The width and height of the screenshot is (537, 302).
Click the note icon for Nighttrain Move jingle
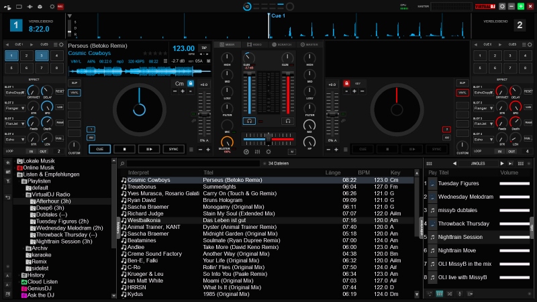[432, 250]
